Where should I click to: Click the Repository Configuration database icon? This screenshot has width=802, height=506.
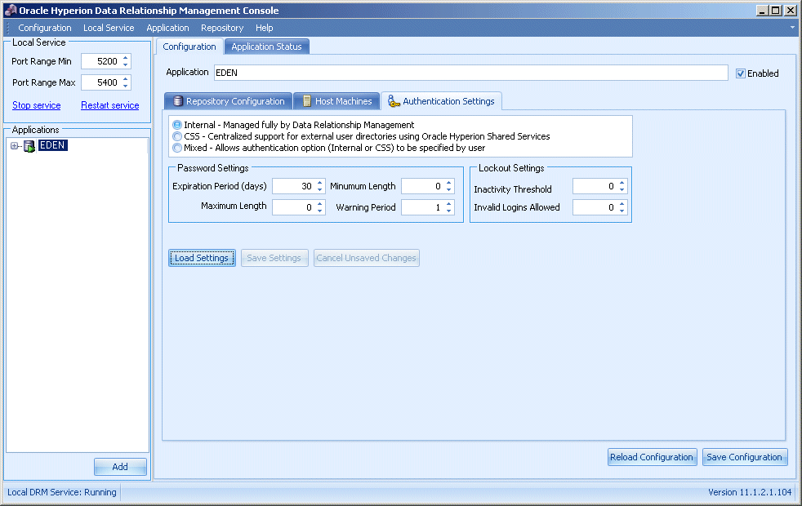tap(178, 101)
